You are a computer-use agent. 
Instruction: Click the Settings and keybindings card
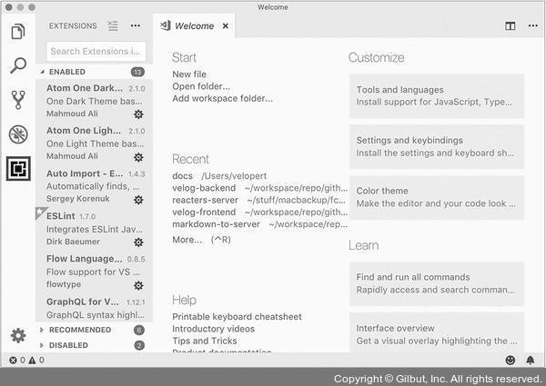pos(437,146)
